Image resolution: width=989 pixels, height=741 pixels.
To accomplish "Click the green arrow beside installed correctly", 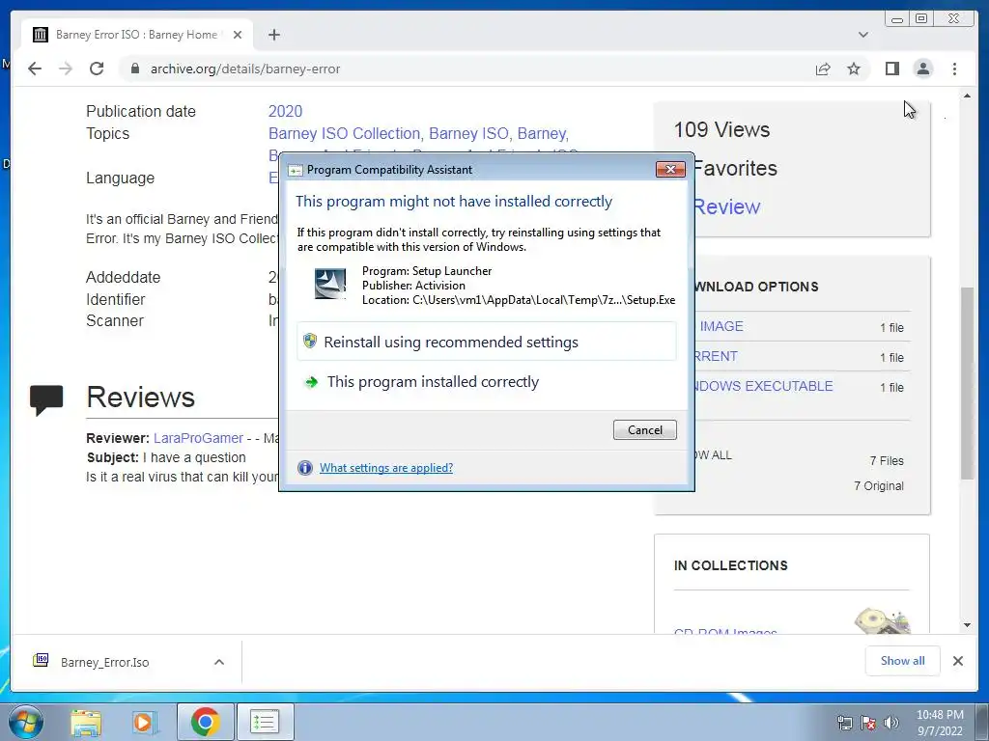I will [x=312, y=382].
